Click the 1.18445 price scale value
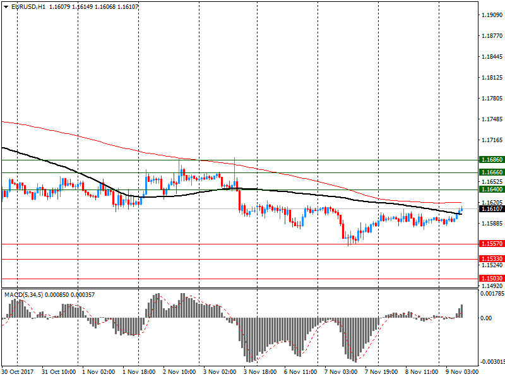The height and width of the screenshot is (379, 505). [x=492, y=57]
